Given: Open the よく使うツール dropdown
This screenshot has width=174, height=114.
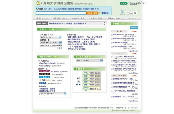Looking at the screenshot, I should (51, 37).
